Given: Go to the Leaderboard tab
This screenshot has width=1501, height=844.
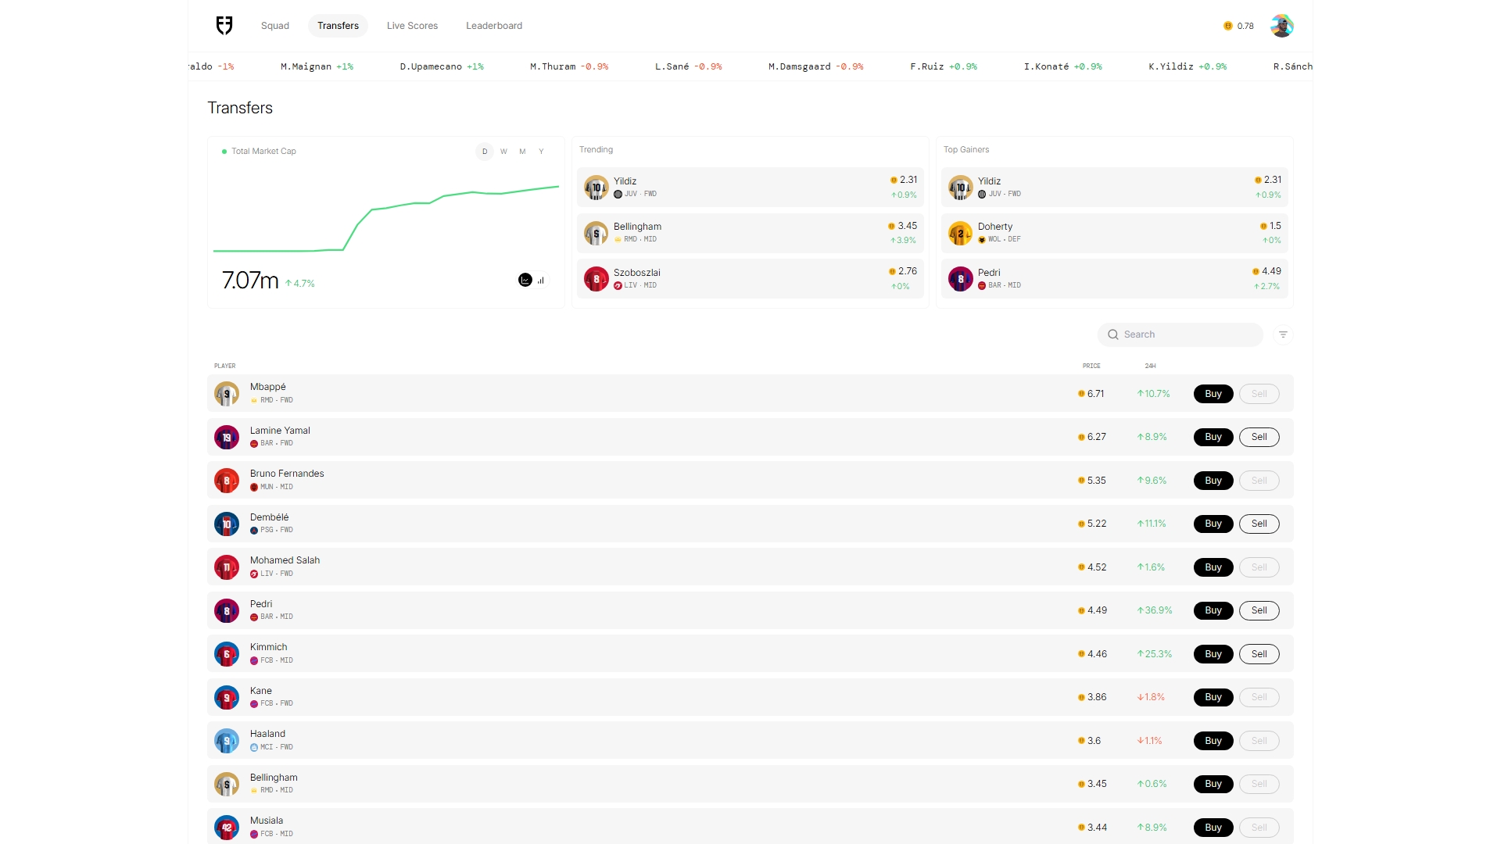Looking at the screenshot, I should click(494, 26).
